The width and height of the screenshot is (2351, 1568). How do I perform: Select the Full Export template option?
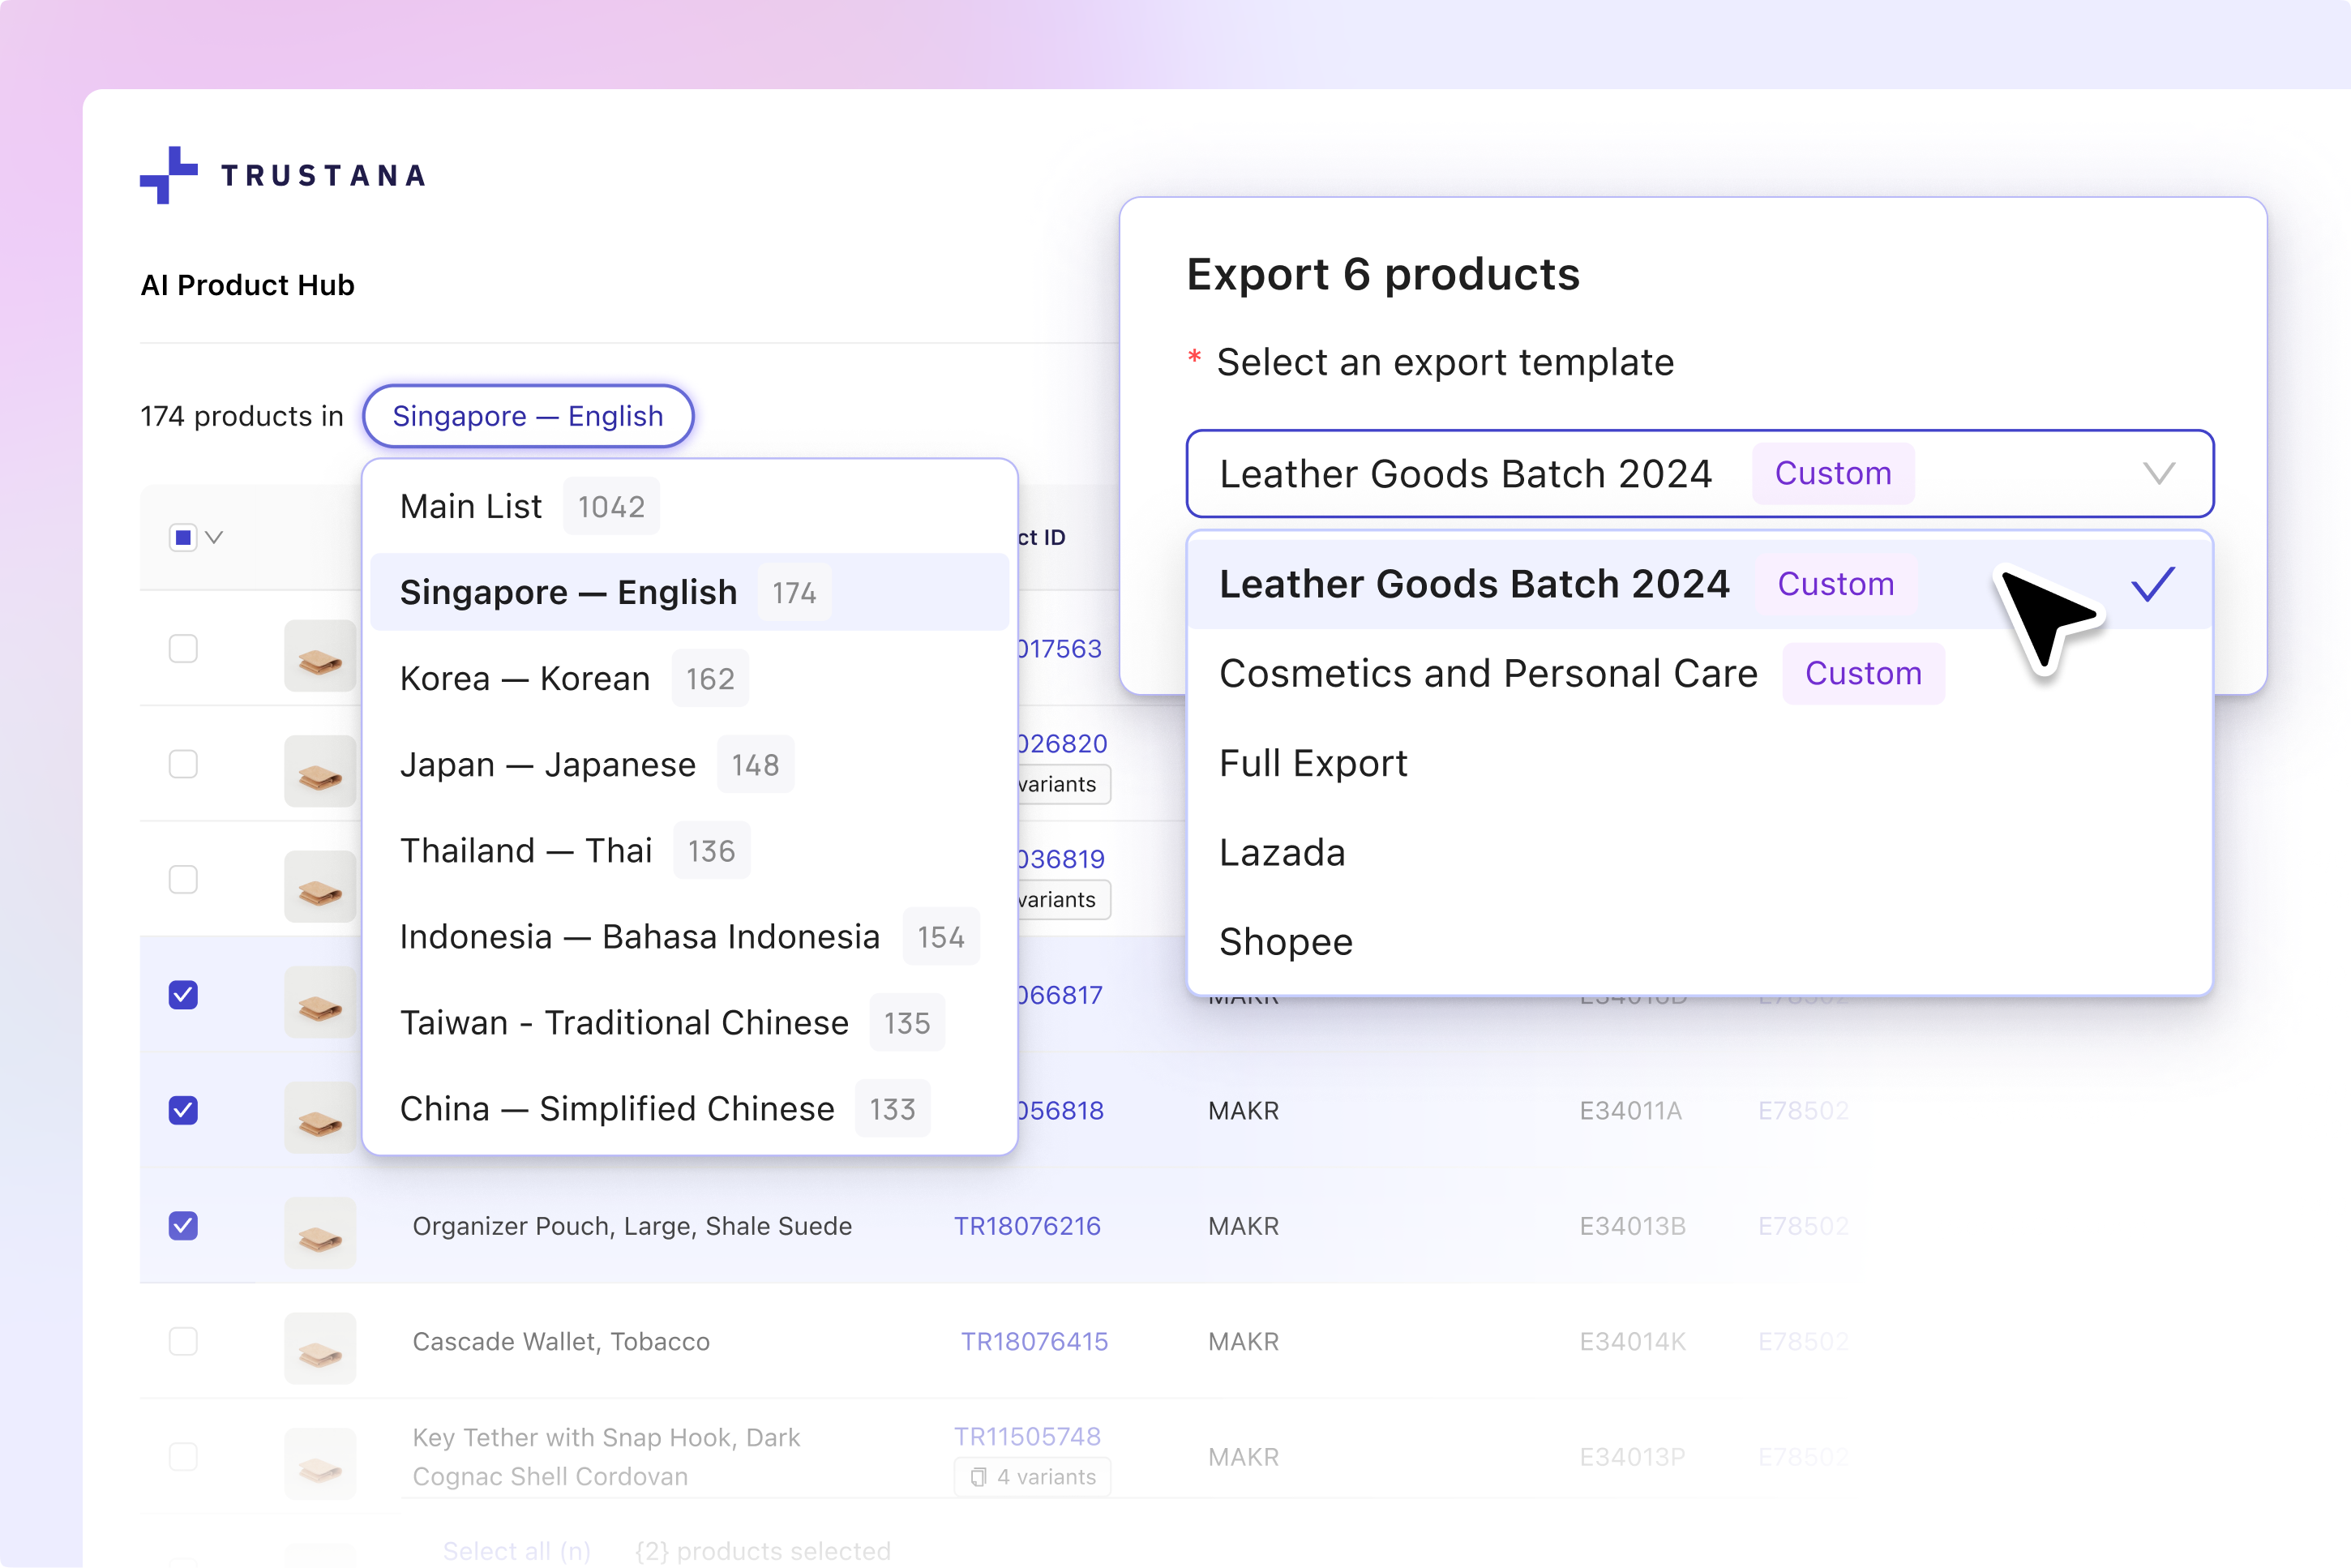coord(1313,762)
